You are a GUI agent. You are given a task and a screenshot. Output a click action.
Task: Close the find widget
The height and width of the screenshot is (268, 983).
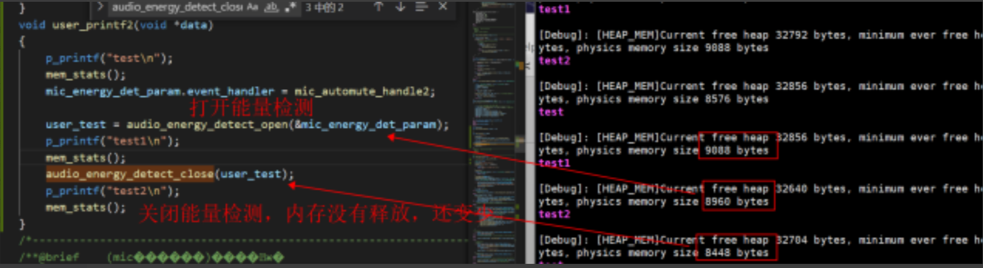pyautogui.click(x=443, y=7)
